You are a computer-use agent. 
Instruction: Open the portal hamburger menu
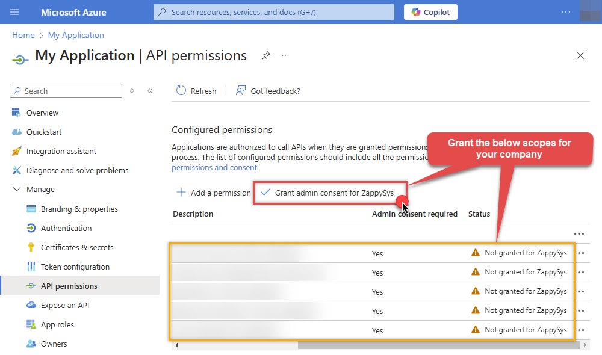coord(14,12)
